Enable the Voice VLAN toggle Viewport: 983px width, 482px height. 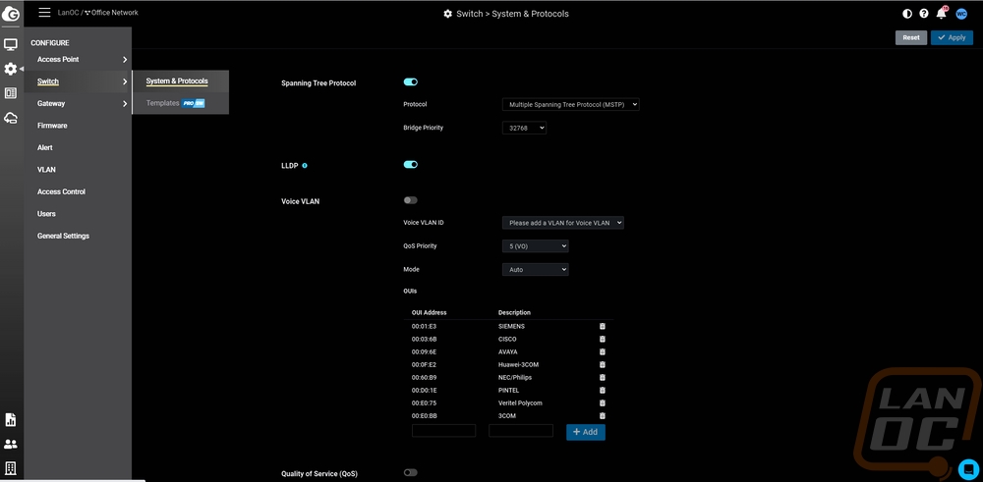[410, 200]
